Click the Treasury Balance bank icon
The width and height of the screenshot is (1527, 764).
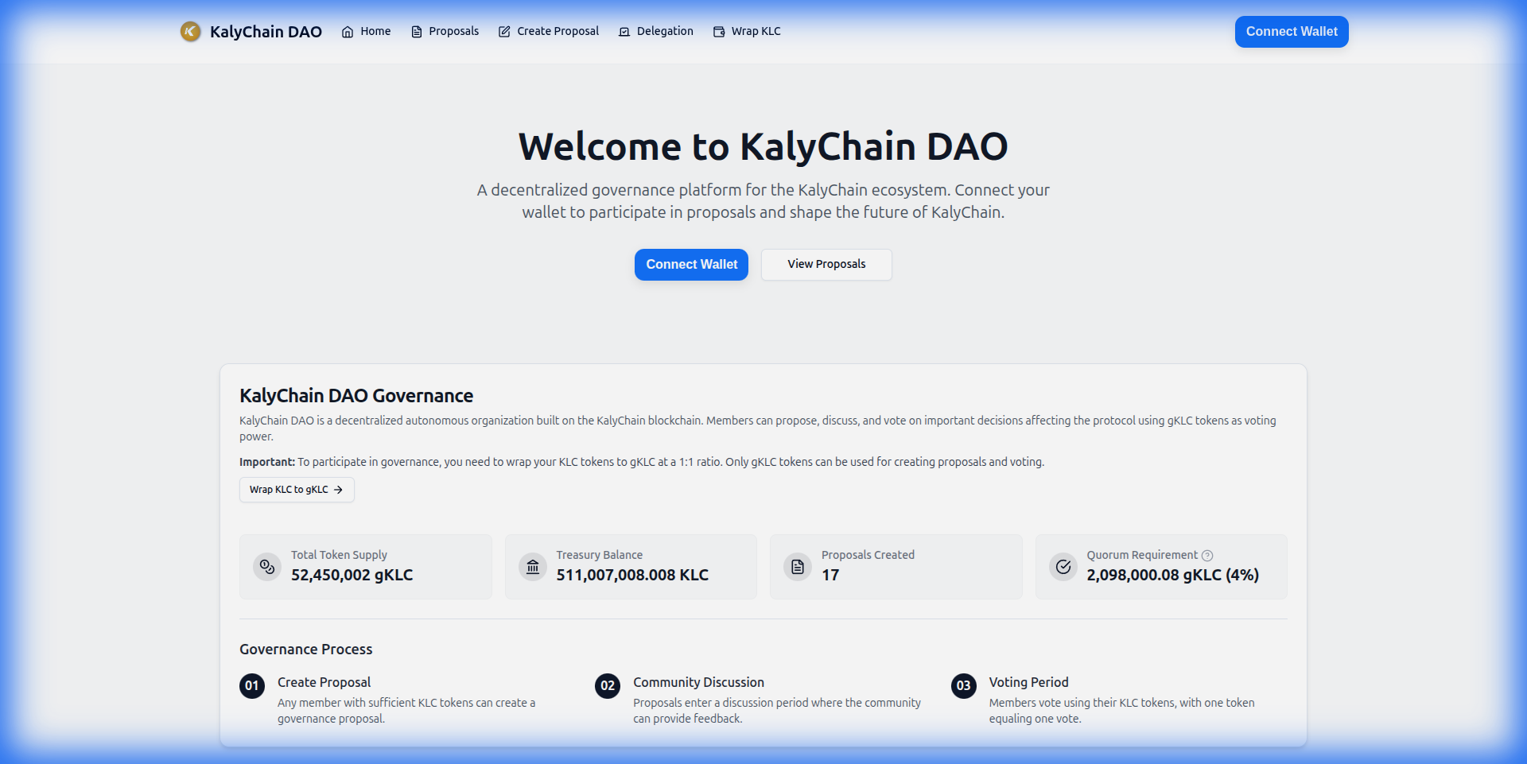point(533,567)
